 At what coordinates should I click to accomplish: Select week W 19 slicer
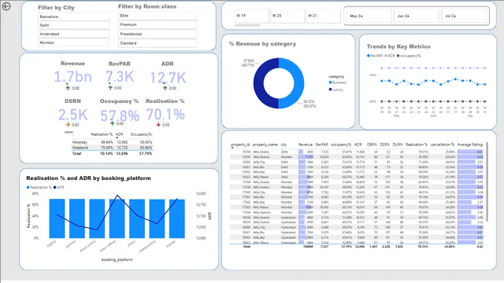coord(251,16)
